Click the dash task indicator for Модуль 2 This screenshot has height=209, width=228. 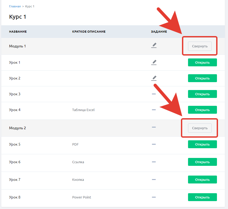(x=154, y=127)
